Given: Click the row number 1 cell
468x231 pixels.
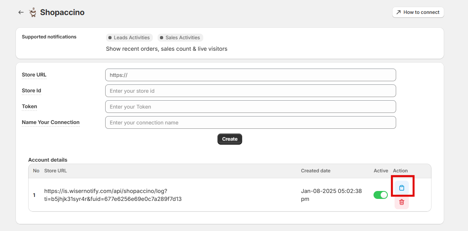Looking at the screenshot, I should [x=34, y=195].
